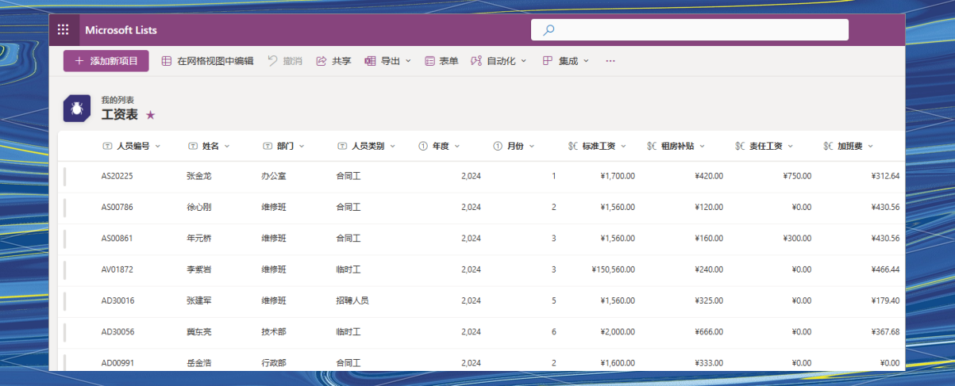
Task: Click inside the search input field
Action: pyautogui.click(x=690, y=30)
